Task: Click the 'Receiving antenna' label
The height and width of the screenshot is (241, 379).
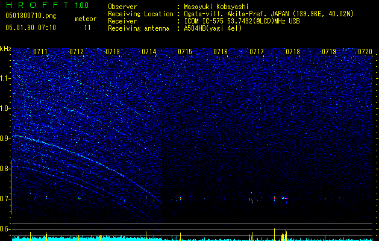Action: (139, 28)
